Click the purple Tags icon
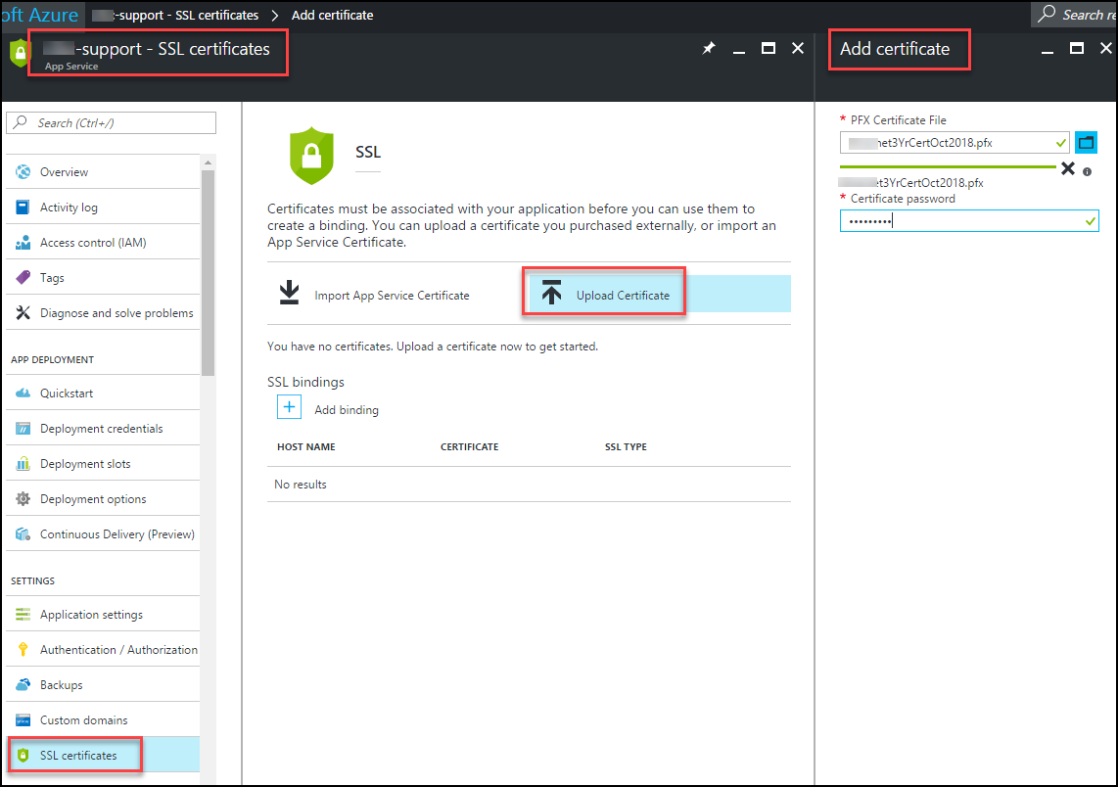 pos(23,277)
